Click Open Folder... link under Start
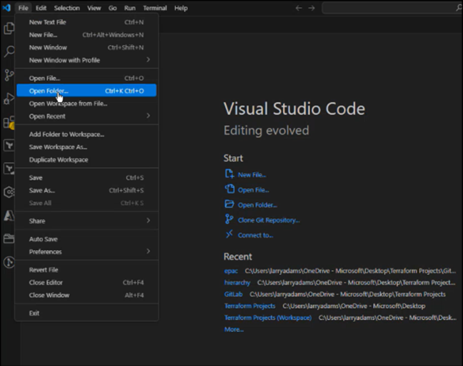The height and width of the screenshot is (366, 463). pos(258,205)
